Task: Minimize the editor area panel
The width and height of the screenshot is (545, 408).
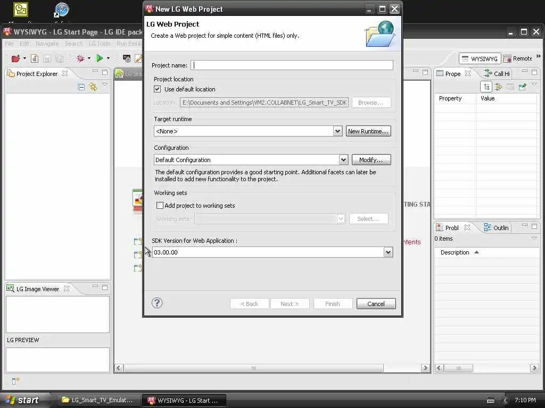Action: 415,71
